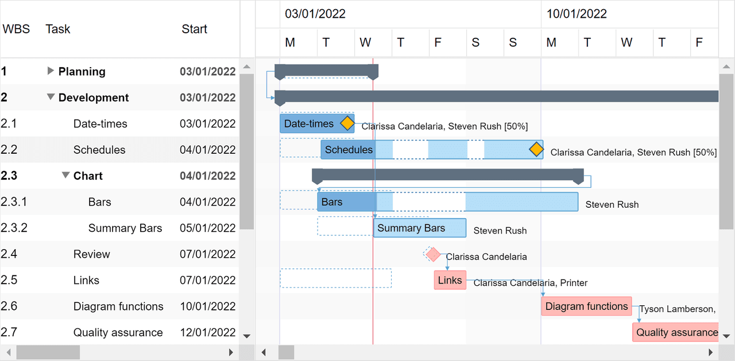
Task: Click the Development summary bar
Action: (x=497, y=97)
